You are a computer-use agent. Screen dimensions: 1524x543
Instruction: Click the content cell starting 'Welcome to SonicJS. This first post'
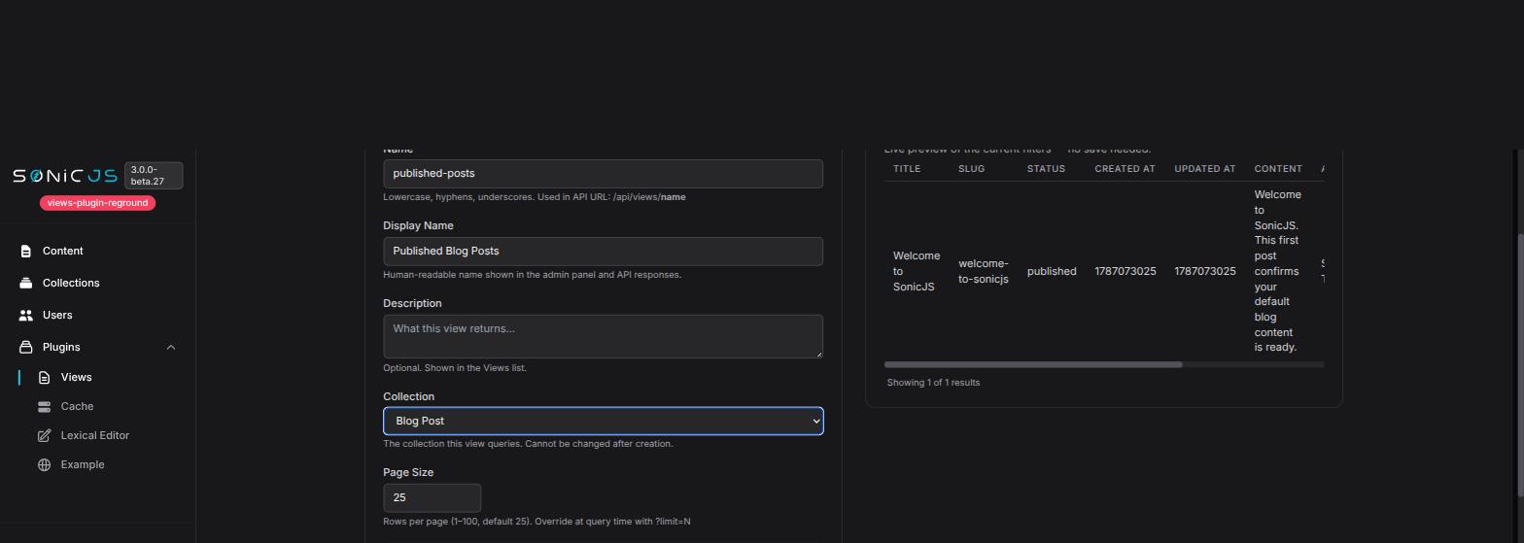[x=1278, y=271]
